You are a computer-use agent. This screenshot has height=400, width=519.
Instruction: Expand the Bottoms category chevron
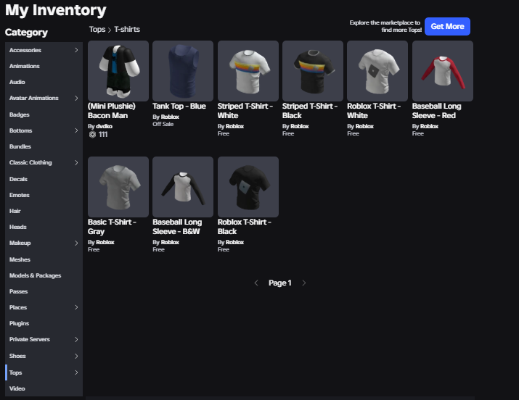(x=76, y=130)
